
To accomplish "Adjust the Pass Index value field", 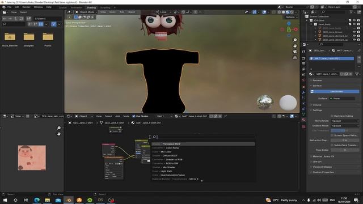I will tap(345, 150).
